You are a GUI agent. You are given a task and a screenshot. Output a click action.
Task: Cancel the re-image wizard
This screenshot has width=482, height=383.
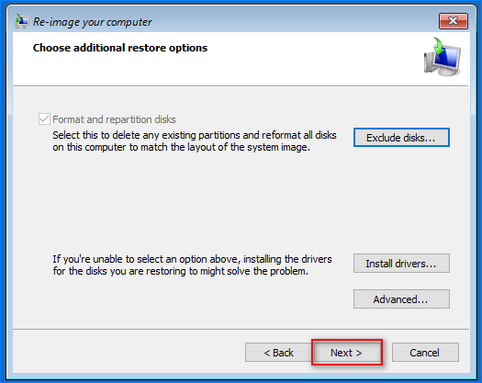click(425, 353)
